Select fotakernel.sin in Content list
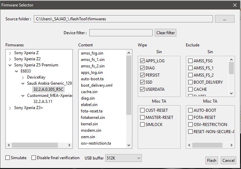 coord(93,118)
